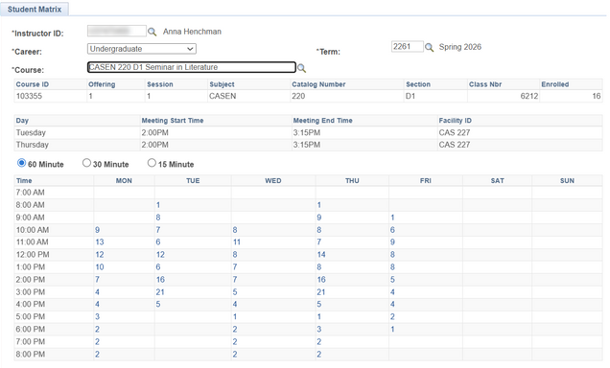610x368 pixels.
Task: Click Tuesday row in meeting table
Action: pos(308,132)
